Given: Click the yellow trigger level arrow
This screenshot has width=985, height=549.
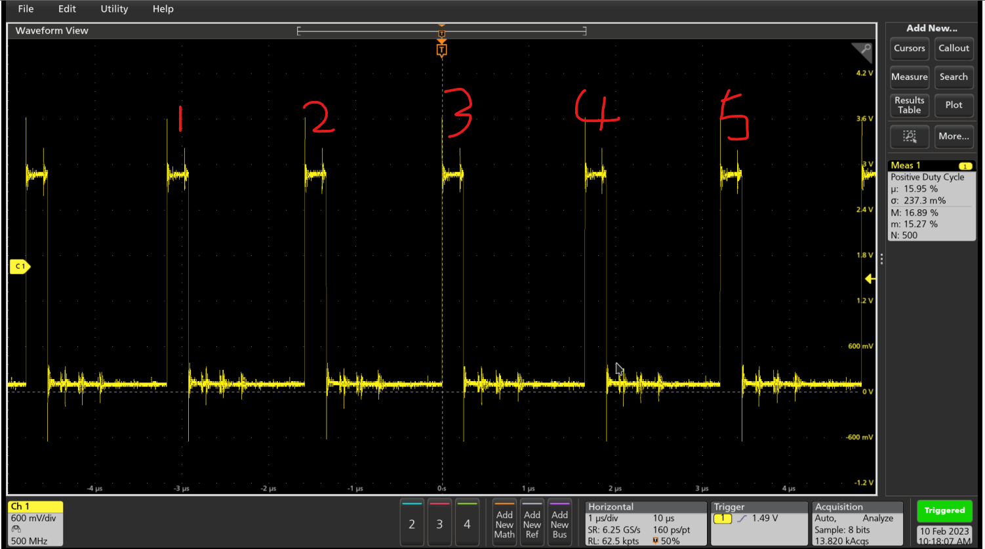Looking at the screenshot, I should click(x=870, y=279).
